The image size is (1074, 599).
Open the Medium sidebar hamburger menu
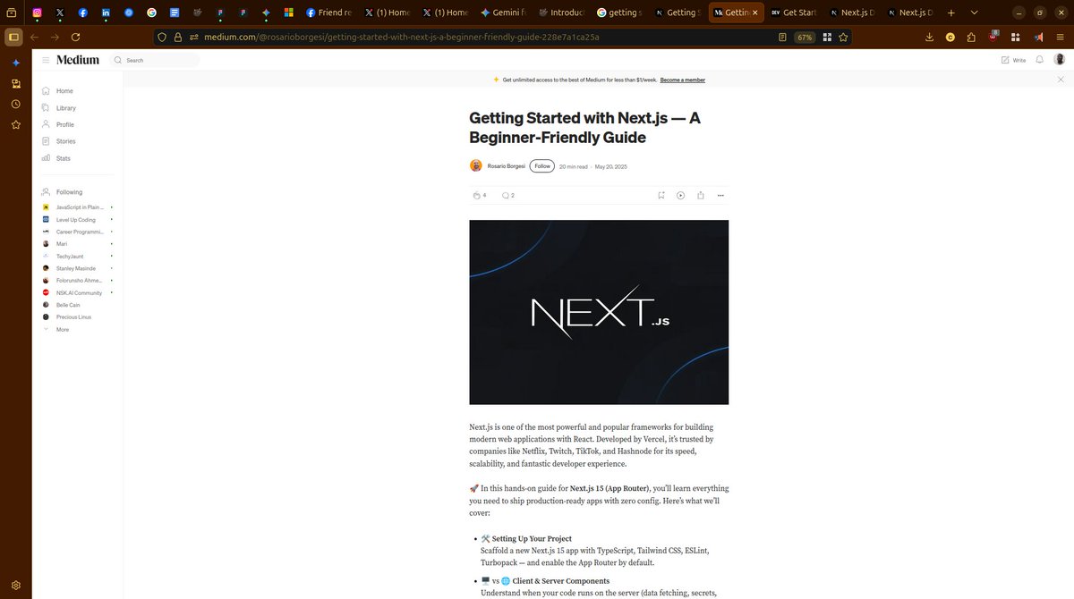click(46, 60)
